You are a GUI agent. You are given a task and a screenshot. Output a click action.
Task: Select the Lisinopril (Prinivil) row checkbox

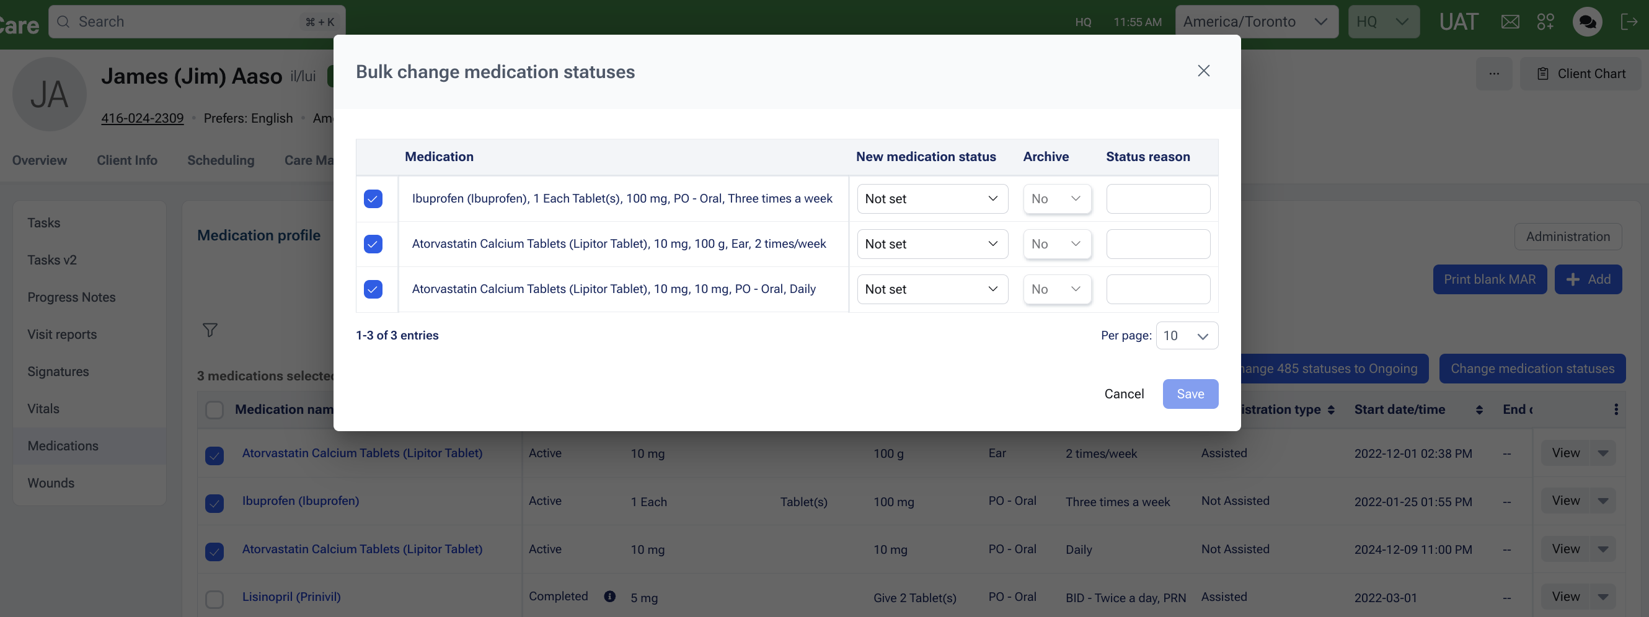click(214, 598)
